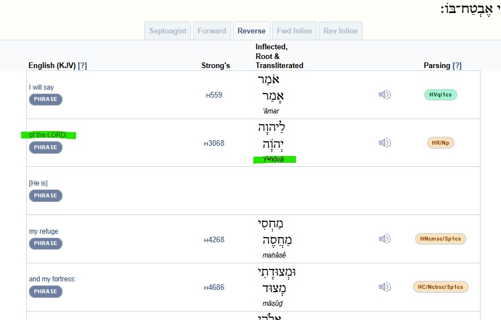The image size is (501, 320).
Task: Click the 'and my fortress:' text
Action: pyautogui.click(x=52, y=279)
